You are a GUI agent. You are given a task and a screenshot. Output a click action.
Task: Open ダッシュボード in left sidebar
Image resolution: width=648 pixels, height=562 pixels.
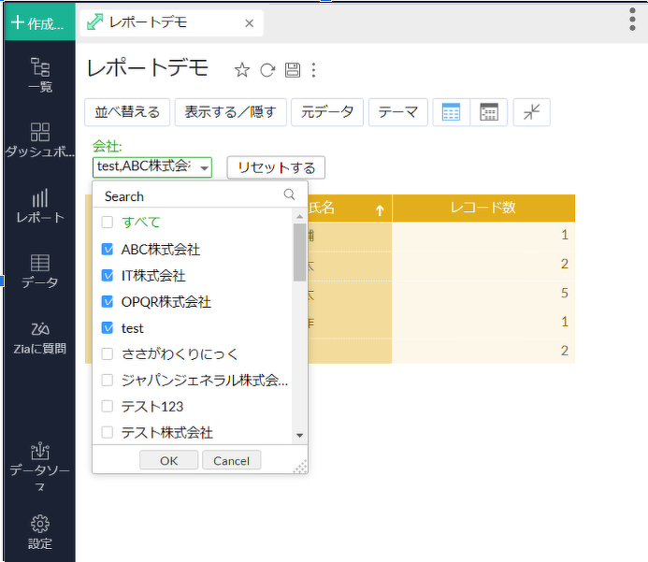click(40, 140)
